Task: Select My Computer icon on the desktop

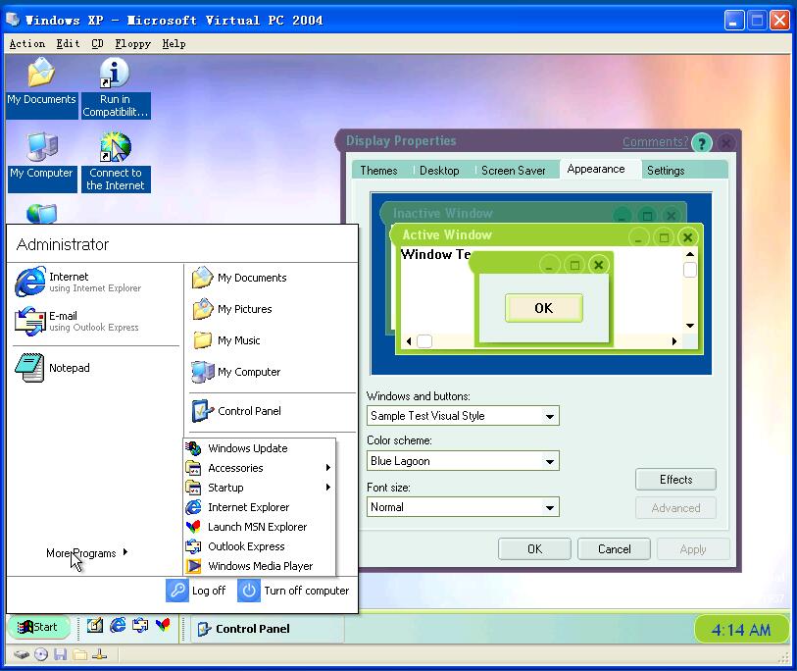Action: 42,161
